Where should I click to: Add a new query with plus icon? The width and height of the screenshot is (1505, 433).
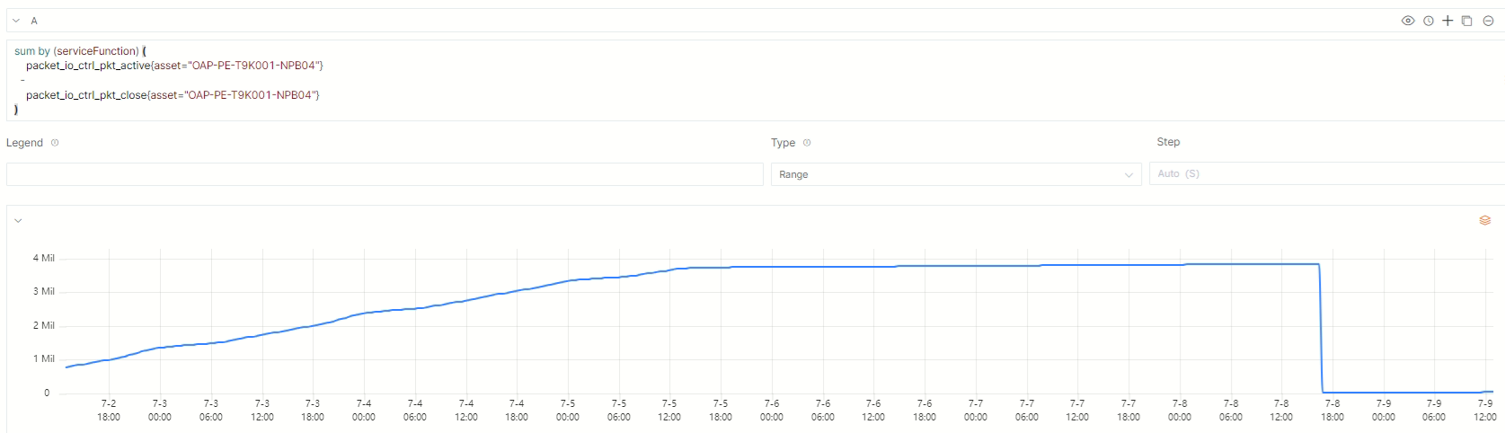click(1447, 21)
